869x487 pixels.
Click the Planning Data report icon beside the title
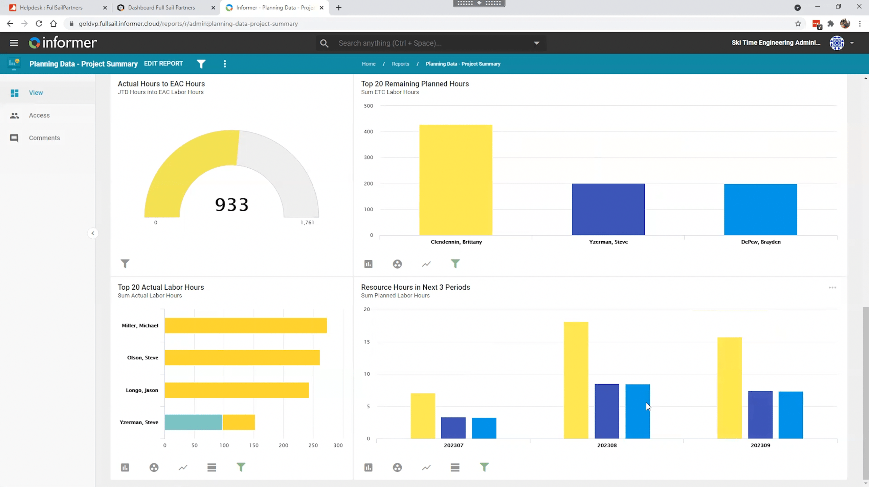(x=14, y=64)
